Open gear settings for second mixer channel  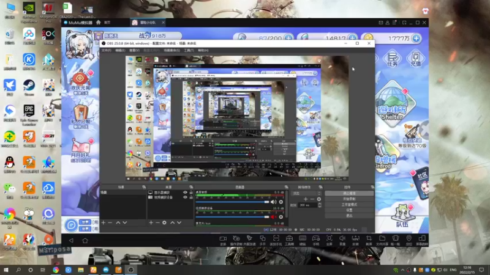click(281, 217)
